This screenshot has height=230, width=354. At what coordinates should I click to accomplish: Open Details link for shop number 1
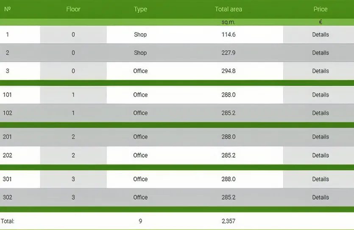(x=320, y=35)
